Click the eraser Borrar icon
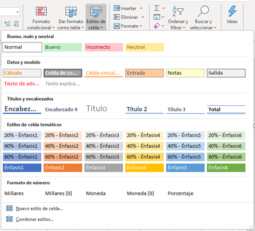 point(156,26)
